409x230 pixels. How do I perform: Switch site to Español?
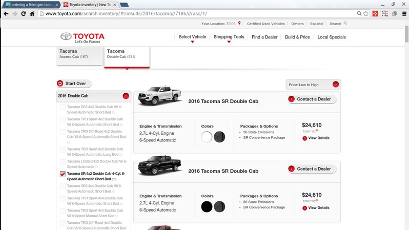(x=317, y=24)
